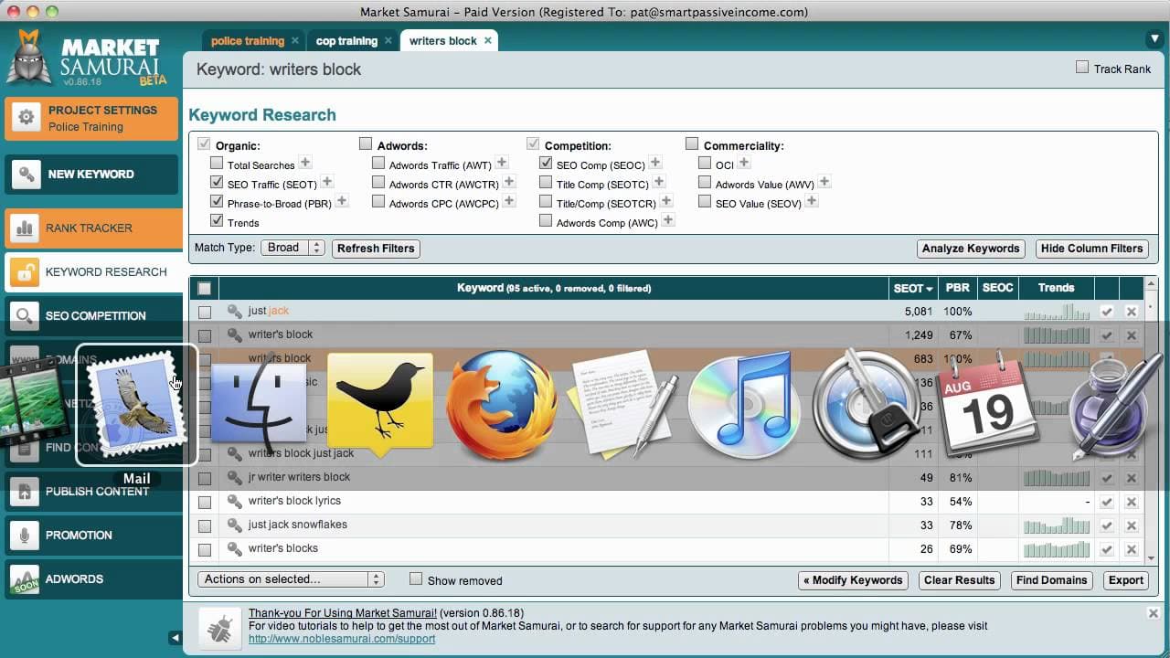This screenshot has width=1170, height=658.
Task: Tick the Show removed checkbox
Action: coord(416,579)
